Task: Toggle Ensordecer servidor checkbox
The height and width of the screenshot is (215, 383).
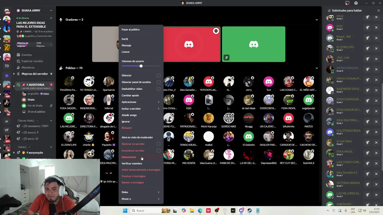Action: pos(158,150)
